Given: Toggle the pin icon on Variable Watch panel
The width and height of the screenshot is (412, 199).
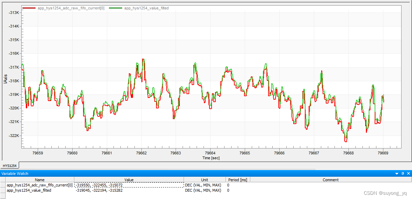Looking at the screenshot, I should coord(403,174).
